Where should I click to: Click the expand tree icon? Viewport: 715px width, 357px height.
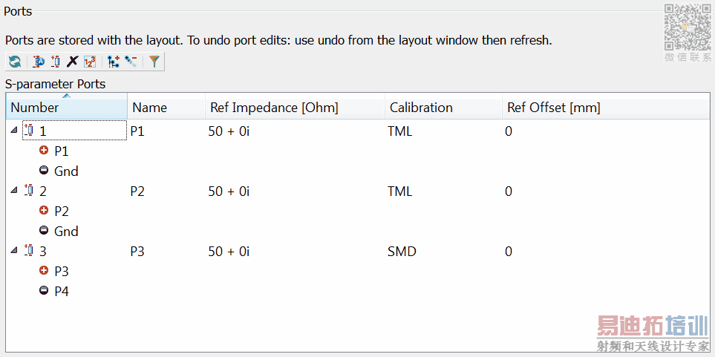tap(114, 62)
